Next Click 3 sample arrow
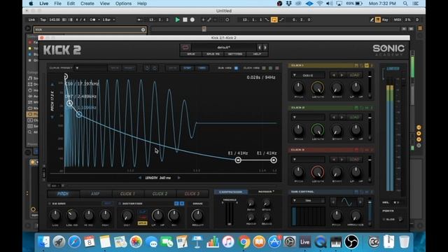The width and height of the screenshot is (448, 252). [342, 160]
